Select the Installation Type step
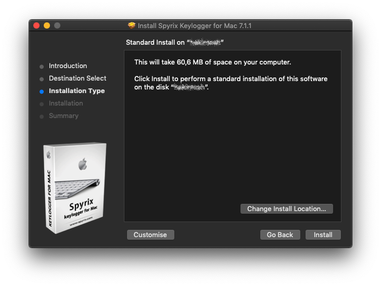The width and height of the screenshot is (381, 286). point(77,91)
